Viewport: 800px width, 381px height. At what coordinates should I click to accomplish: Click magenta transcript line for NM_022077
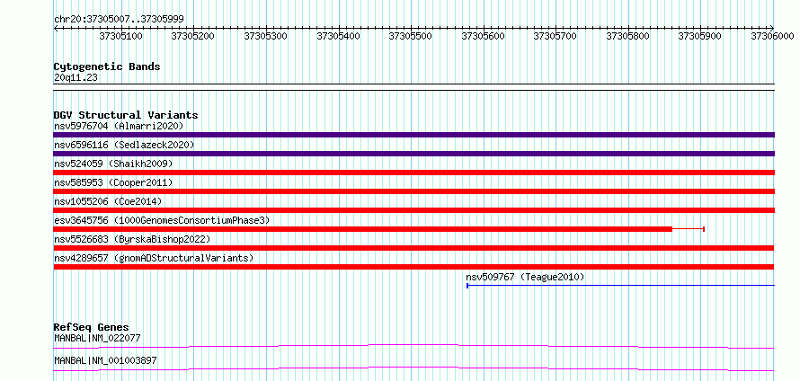pyautogui.click(x=413, y=346)
